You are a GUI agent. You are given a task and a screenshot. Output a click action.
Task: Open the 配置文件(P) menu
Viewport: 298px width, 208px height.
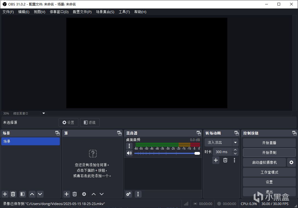coord(82,12)
